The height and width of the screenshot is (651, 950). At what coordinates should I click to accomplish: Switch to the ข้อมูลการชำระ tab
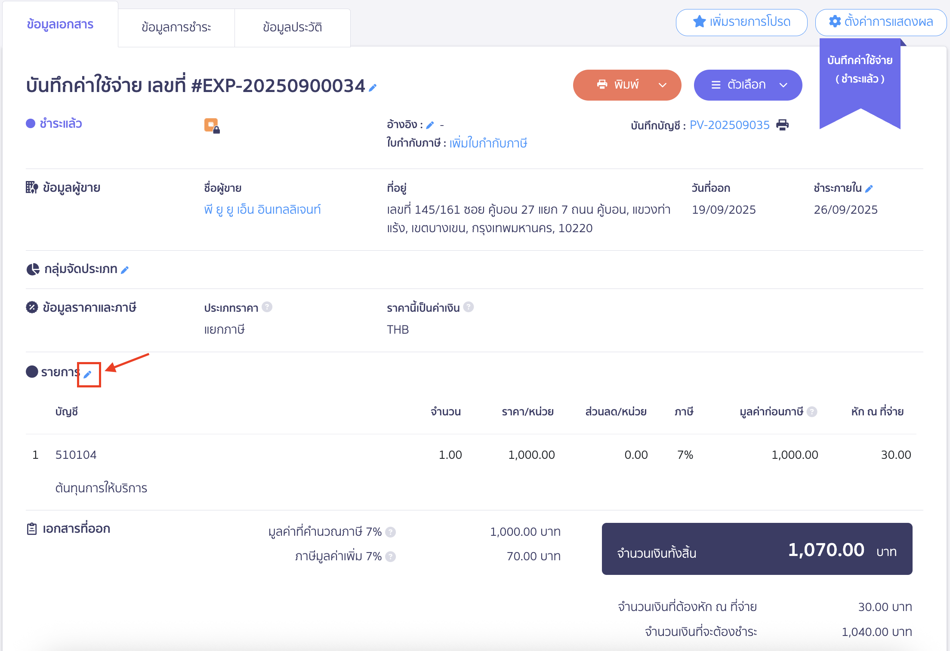click(x=176, y=27)
